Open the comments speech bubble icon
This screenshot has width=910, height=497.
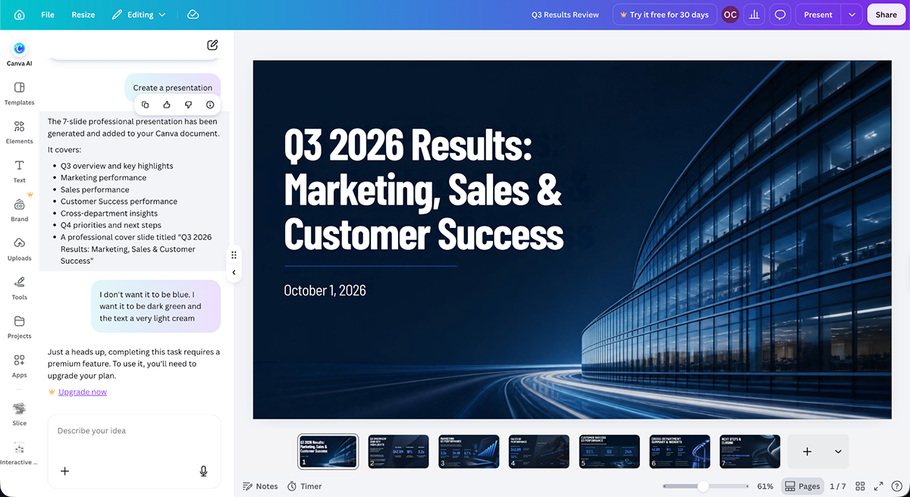780,14
